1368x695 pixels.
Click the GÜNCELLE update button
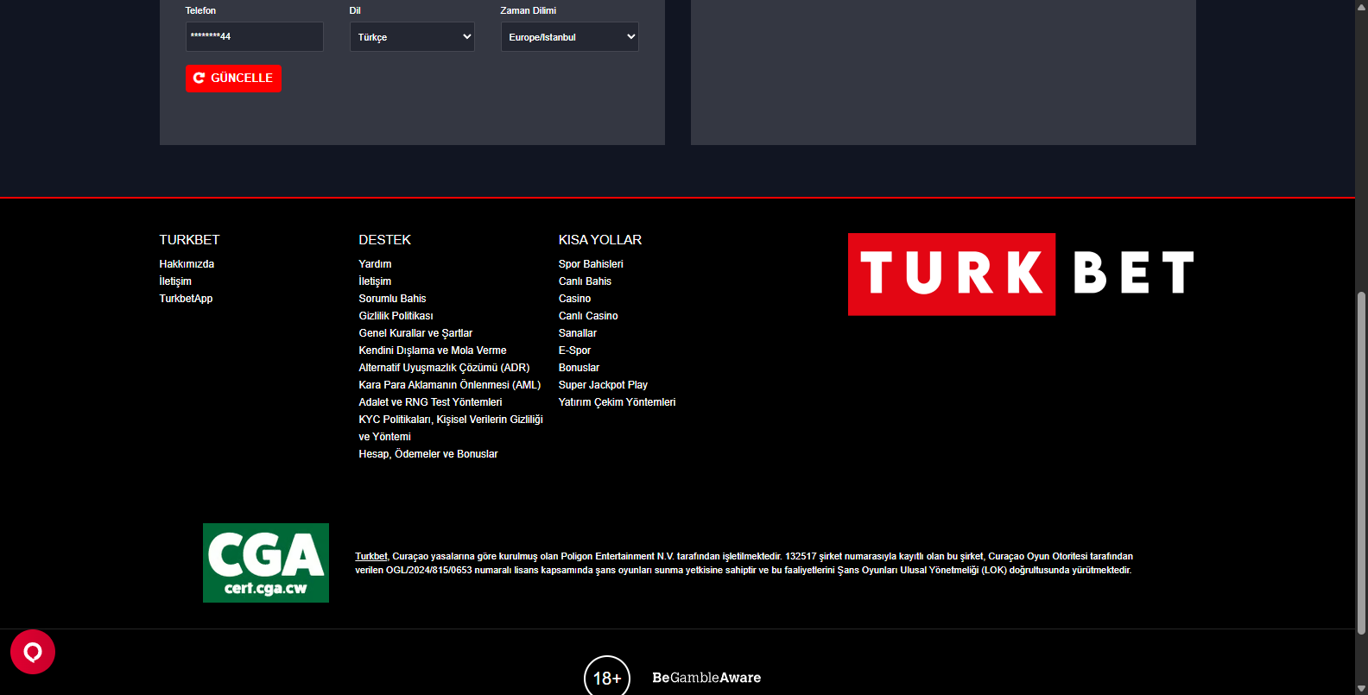click(233, 79)
